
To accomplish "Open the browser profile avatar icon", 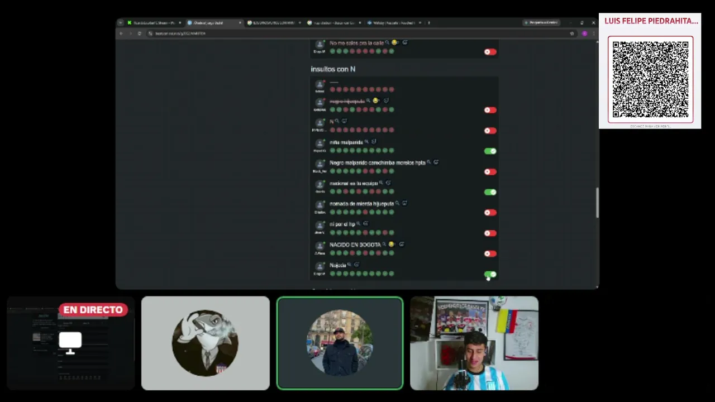I will coord(584,33).
